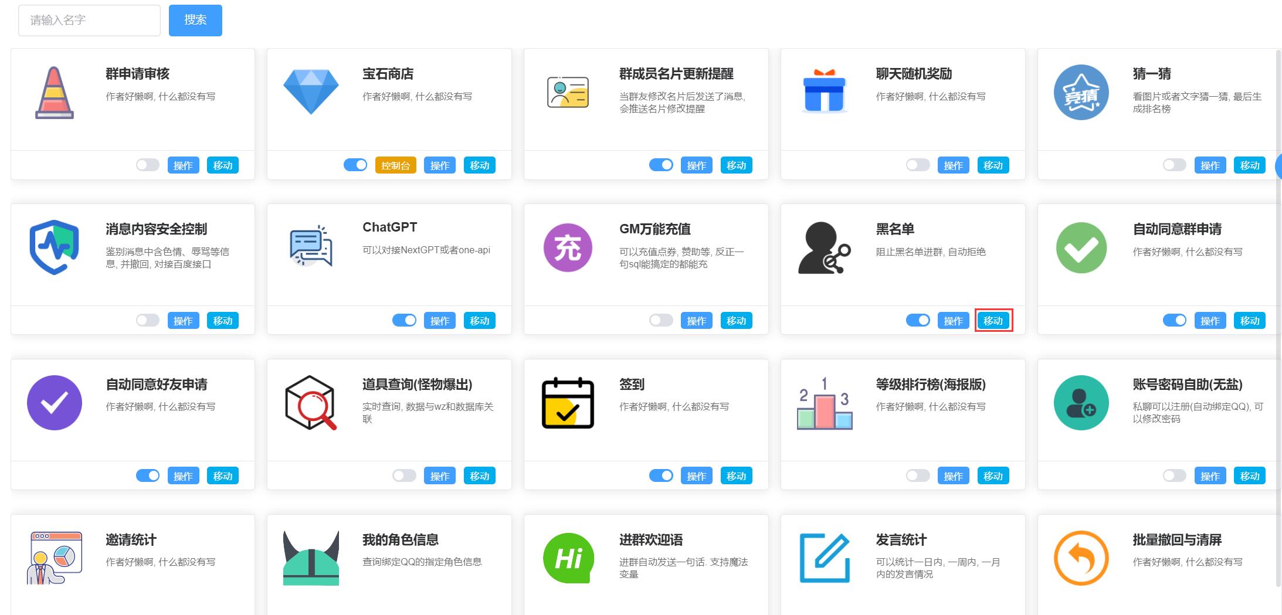Click the green Hi icon for 进群欢迎语
Image resolution: width=1282 pixels, height=615 pixels.
(567, 558)
